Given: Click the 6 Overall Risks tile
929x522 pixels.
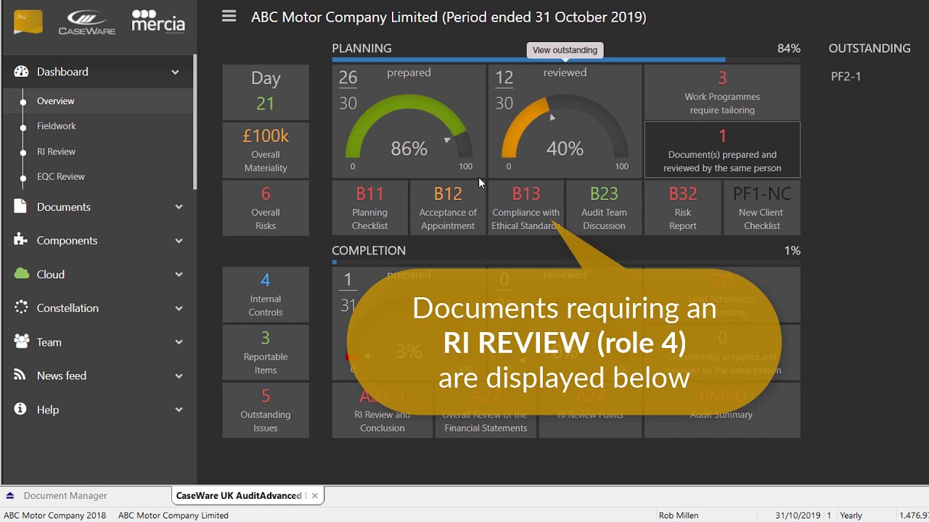Looking at the screenshot, I should 266,208.
